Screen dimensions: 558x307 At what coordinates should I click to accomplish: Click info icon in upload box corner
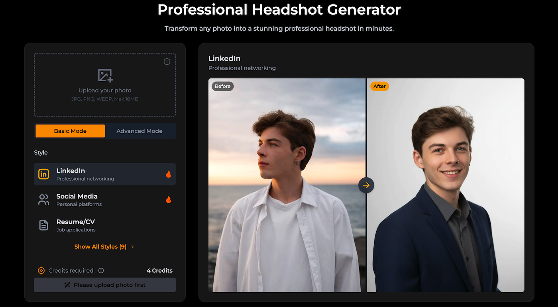click(167, 61)
